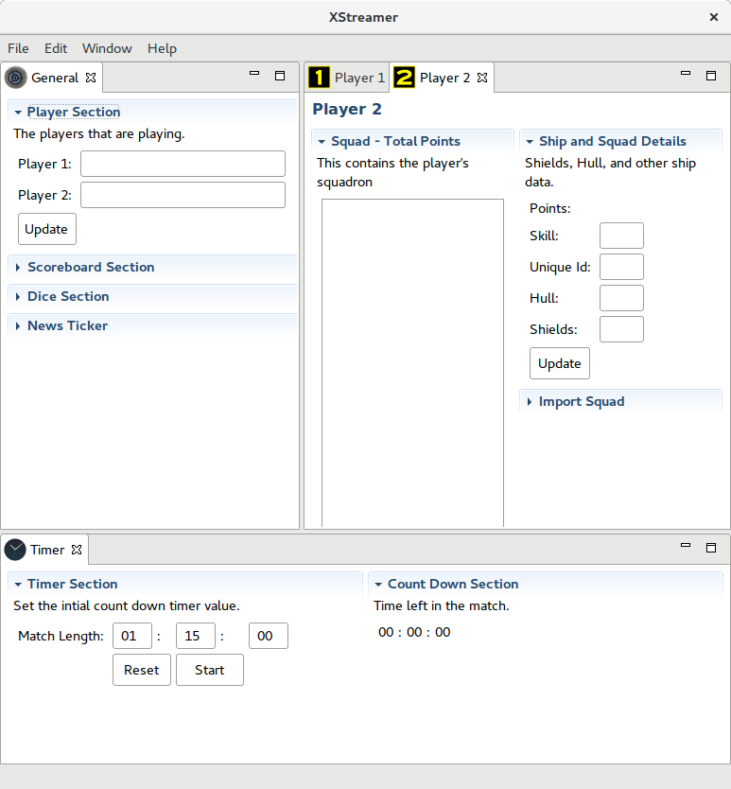The height and width of the screenshot is (789, 731).
Task: Click Update under Ship and Squad Details
Action: click(560, 363)
